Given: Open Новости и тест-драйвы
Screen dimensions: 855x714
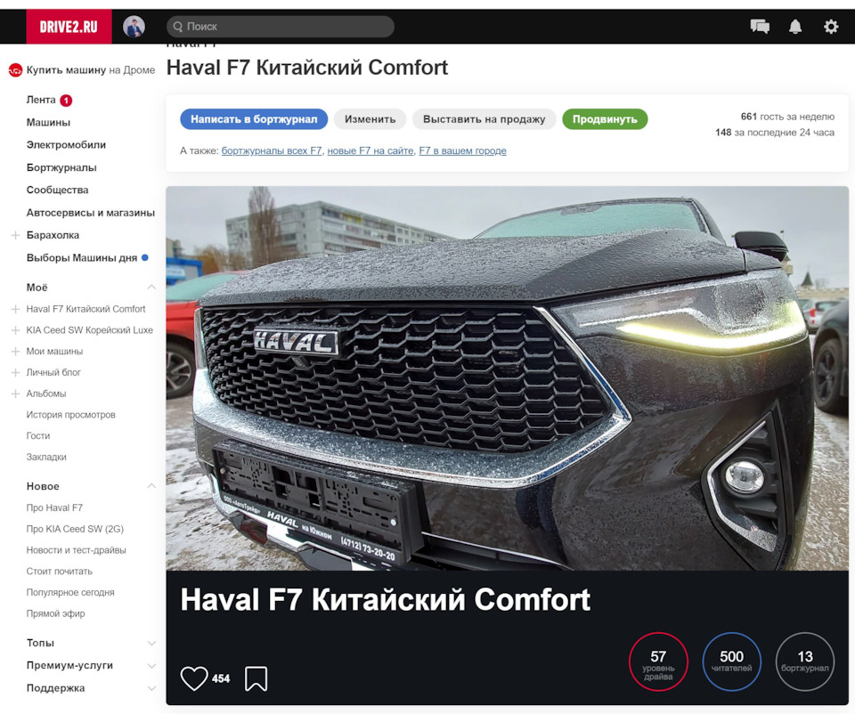Looking at the screenshot, I should tap(77, 550).
